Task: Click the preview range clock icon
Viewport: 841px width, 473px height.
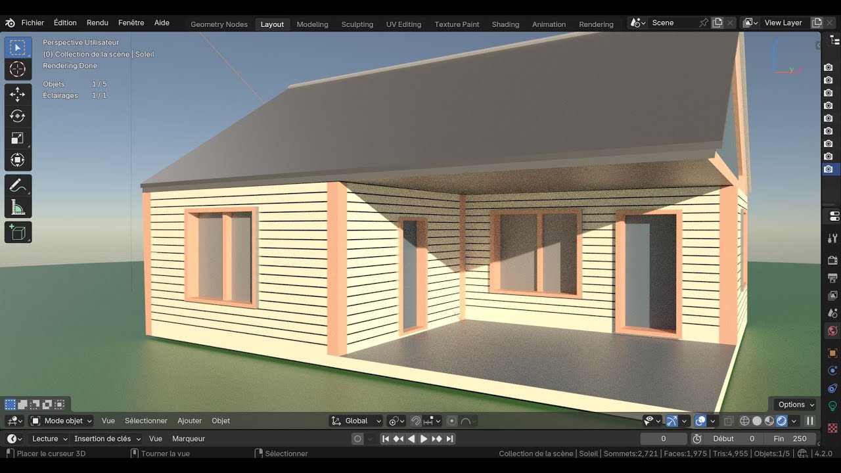Action: click(697, 439)
